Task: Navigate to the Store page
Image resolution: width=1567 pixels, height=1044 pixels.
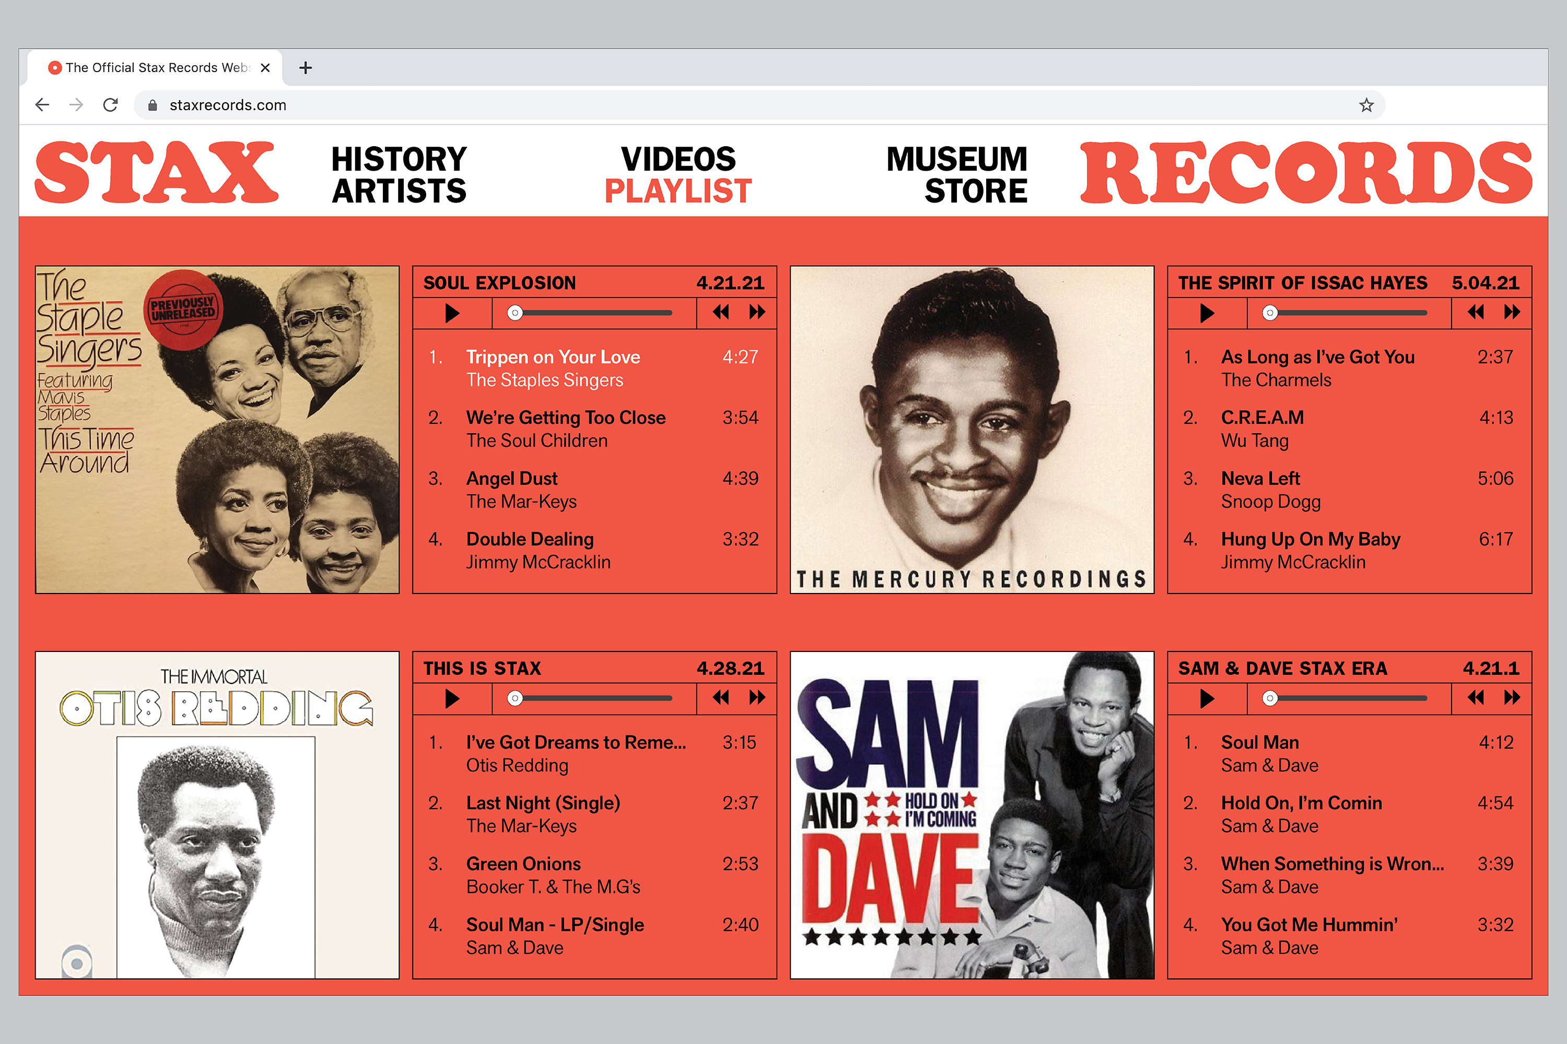Action: click(975, 192)
